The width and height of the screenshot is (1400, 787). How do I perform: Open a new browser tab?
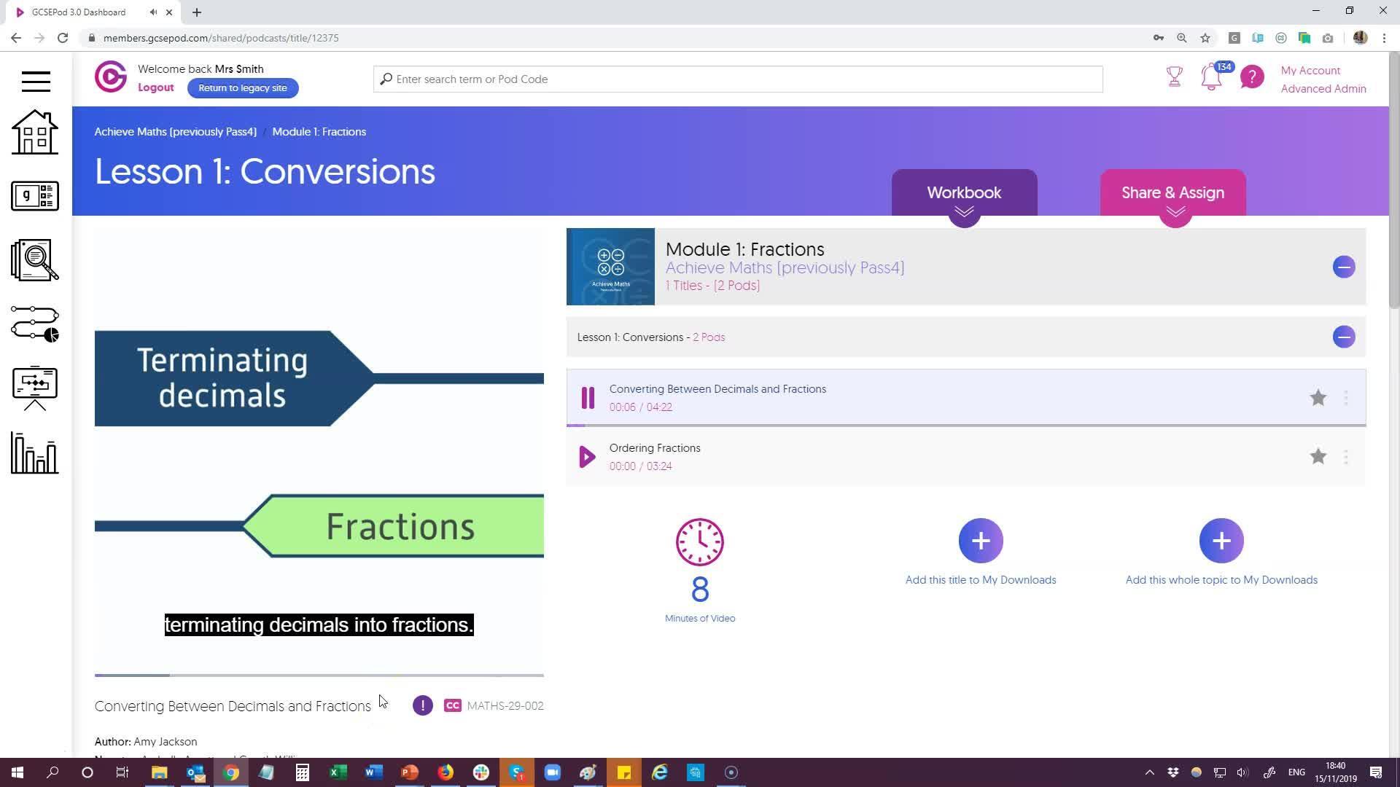[197, 12]
